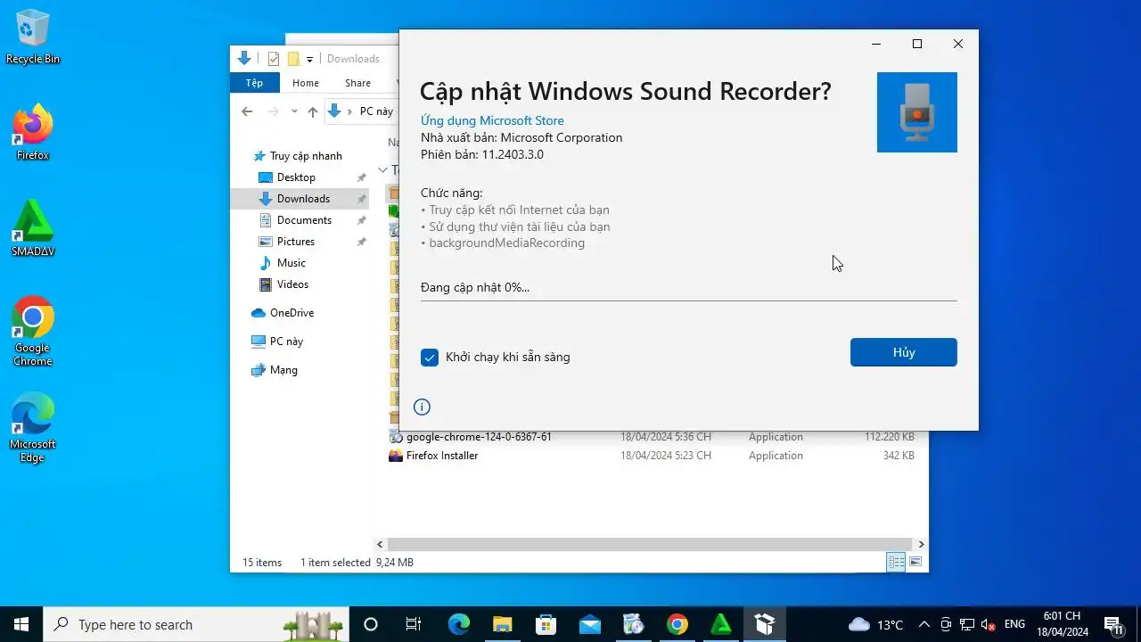Click the Đang cập nhật progress bar
This screenshot has height=642, width=1141.
click(x=688, y=300)
